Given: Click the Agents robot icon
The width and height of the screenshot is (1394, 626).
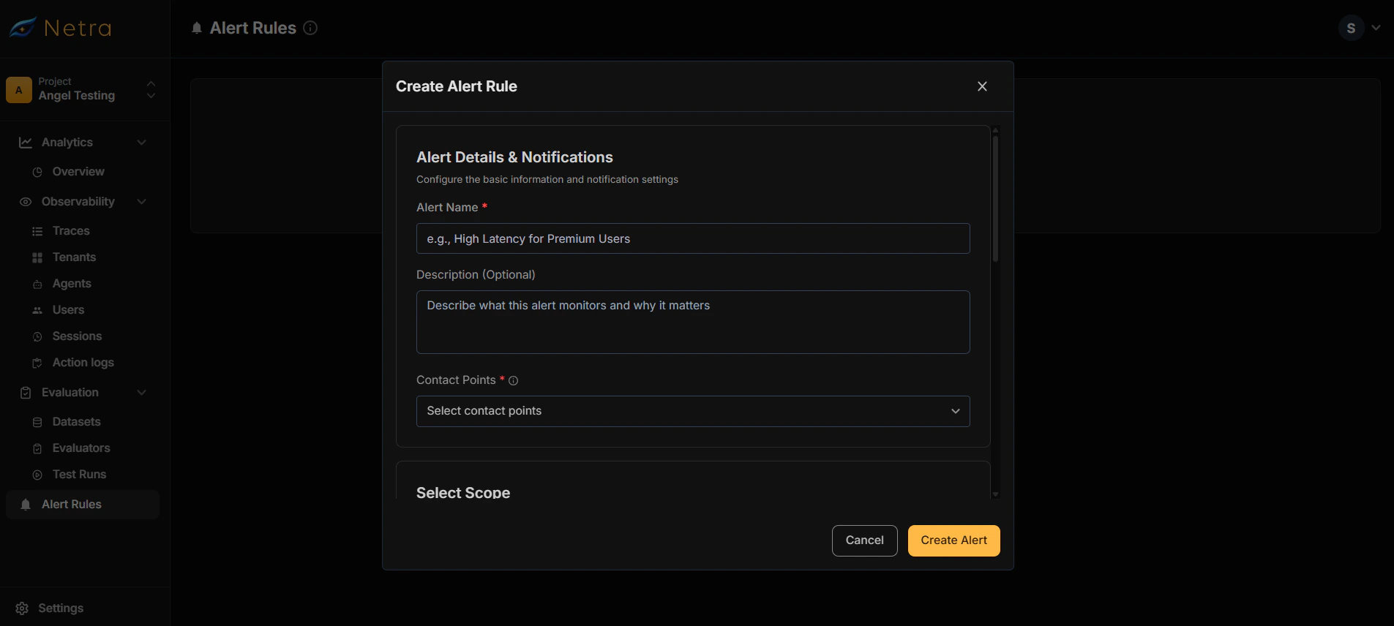Looking at the screenshot, I should pyautogui.click(x=37, y=284).
